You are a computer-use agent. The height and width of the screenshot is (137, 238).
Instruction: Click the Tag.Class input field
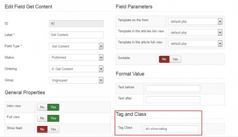coord(171,129)
